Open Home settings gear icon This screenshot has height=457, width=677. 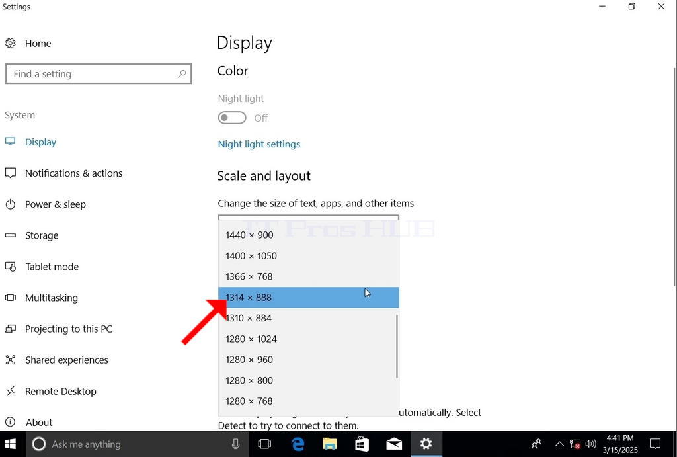tap(11, 43)
